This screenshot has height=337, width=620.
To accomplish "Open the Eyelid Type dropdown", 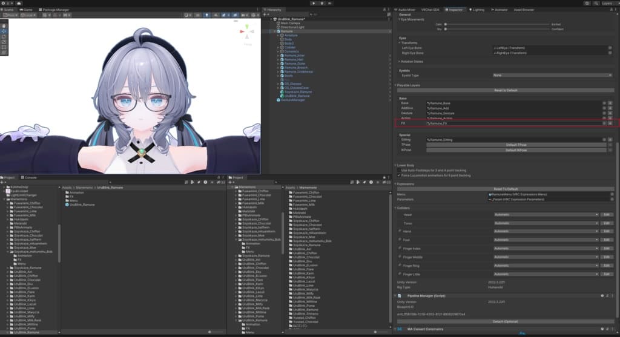I will click(552, 75).
